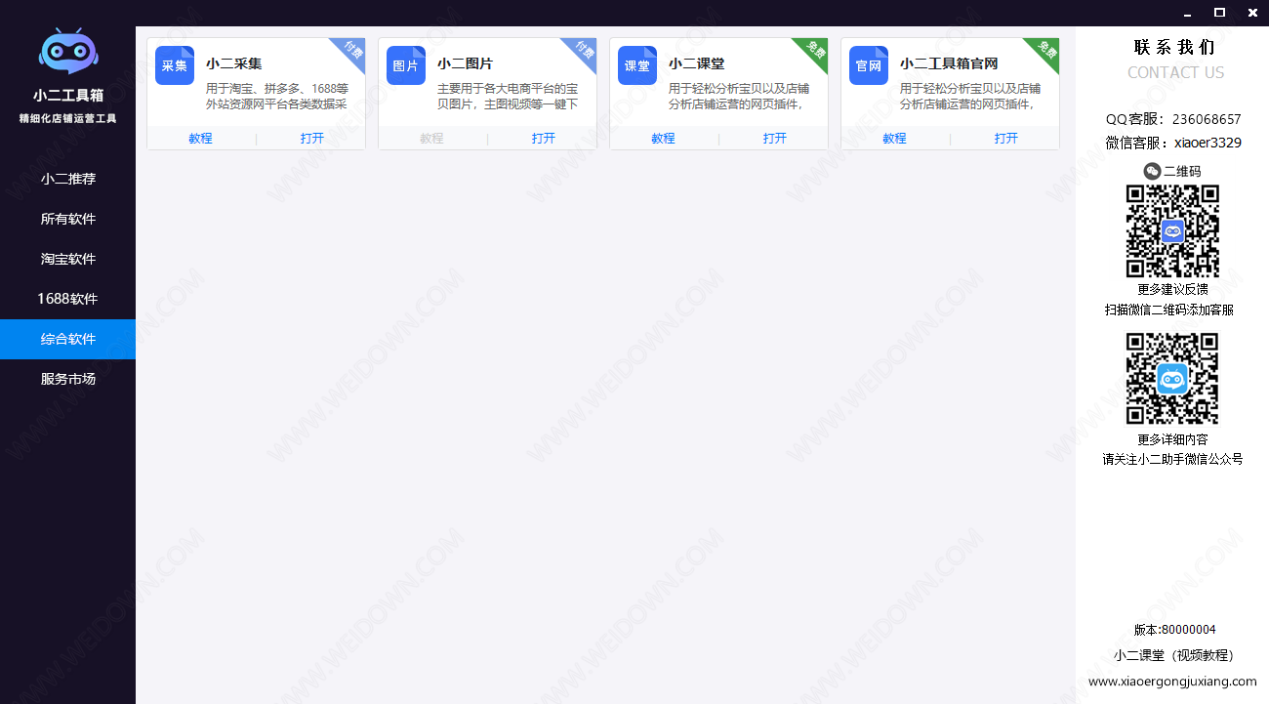Click the 付费 ribbon on 小二采集 card
The width and height of the screenshot is (1269, 704).
[350, 51]
